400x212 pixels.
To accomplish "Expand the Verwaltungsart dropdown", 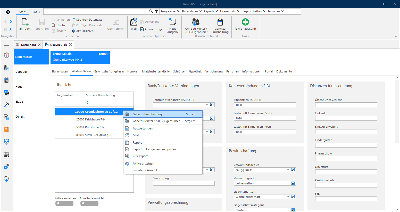I will pos(288,183).
